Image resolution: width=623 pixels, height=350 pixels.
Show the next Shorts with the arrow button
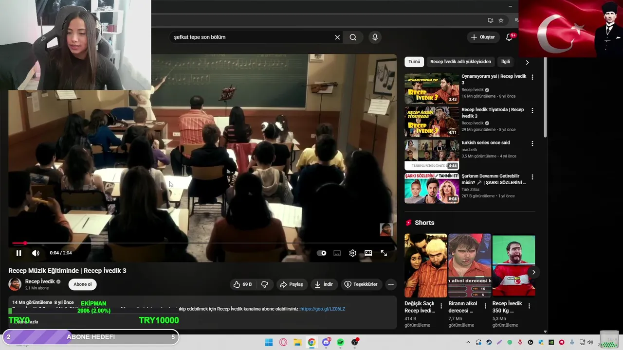(533, 272)
